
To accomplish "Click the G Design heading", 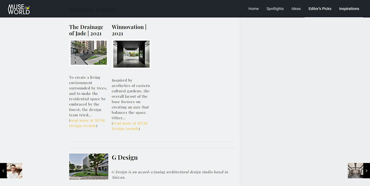I will 125,157.
